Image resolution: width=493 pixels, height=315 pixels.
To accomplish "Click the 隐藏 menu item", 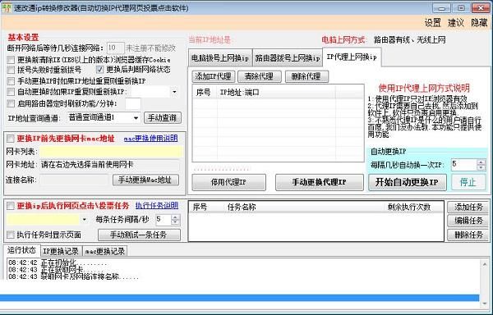I will (479, 23).
